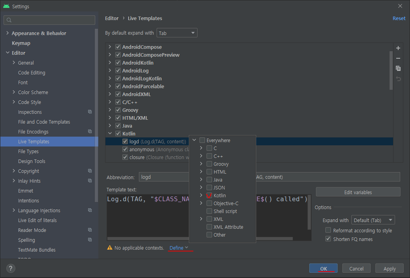The height and width of the screenshot is (278, 410).
Task: Click project-level icon next to Inlay Hints
Action: tap(90, 181)
